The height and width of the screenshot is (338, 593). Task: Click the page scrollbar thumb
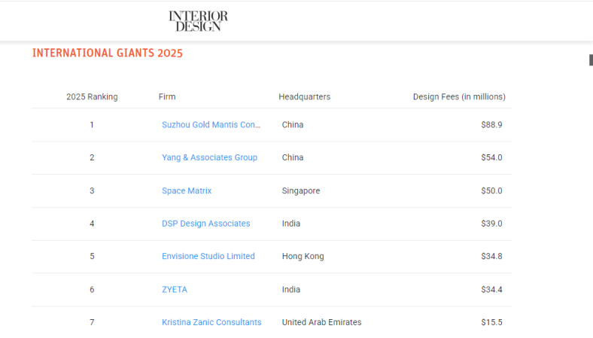pyautogui.click(x=591, y=60)
